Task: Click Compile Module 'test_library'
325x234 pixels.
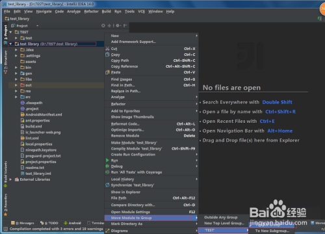Action: click(151, 149)
